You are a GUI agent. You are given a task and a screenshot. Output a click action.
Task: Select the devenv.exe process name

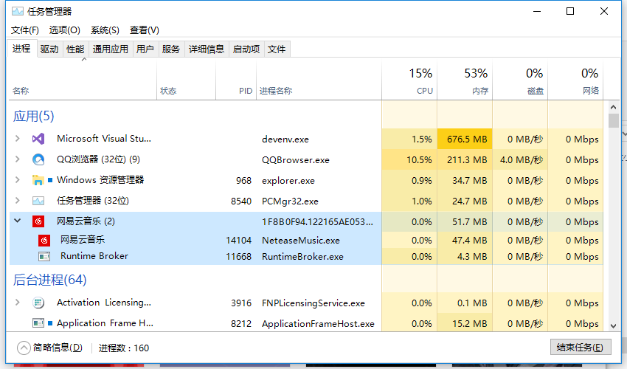tap(285, 139)
